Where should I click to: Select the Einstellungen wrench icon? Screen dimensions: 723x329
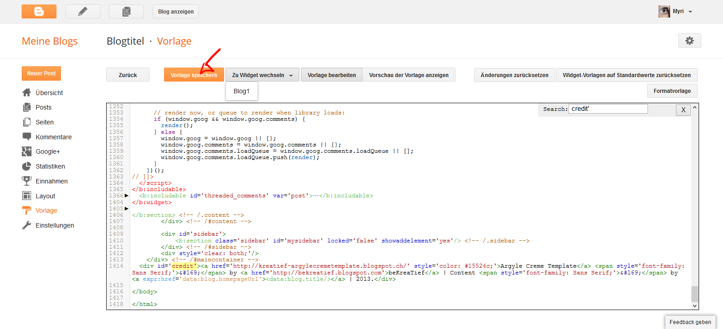(x=27, y=225)
